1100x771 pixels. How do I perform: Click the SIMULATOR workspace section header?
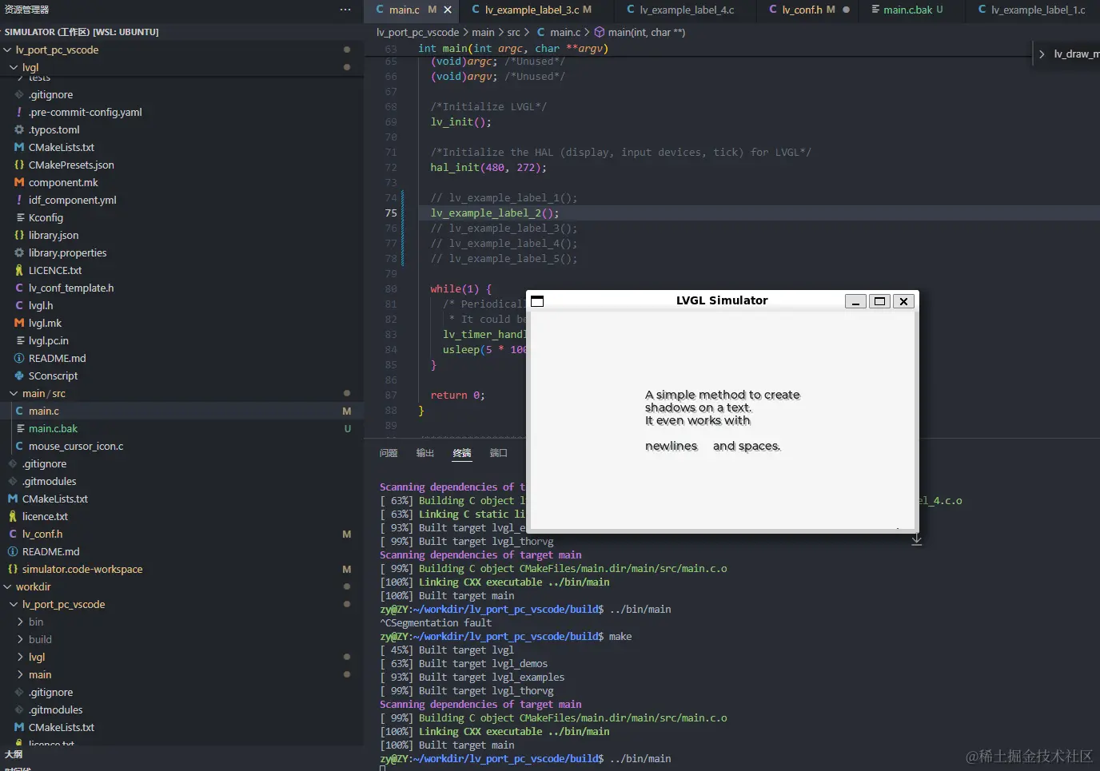coord(82,32)
